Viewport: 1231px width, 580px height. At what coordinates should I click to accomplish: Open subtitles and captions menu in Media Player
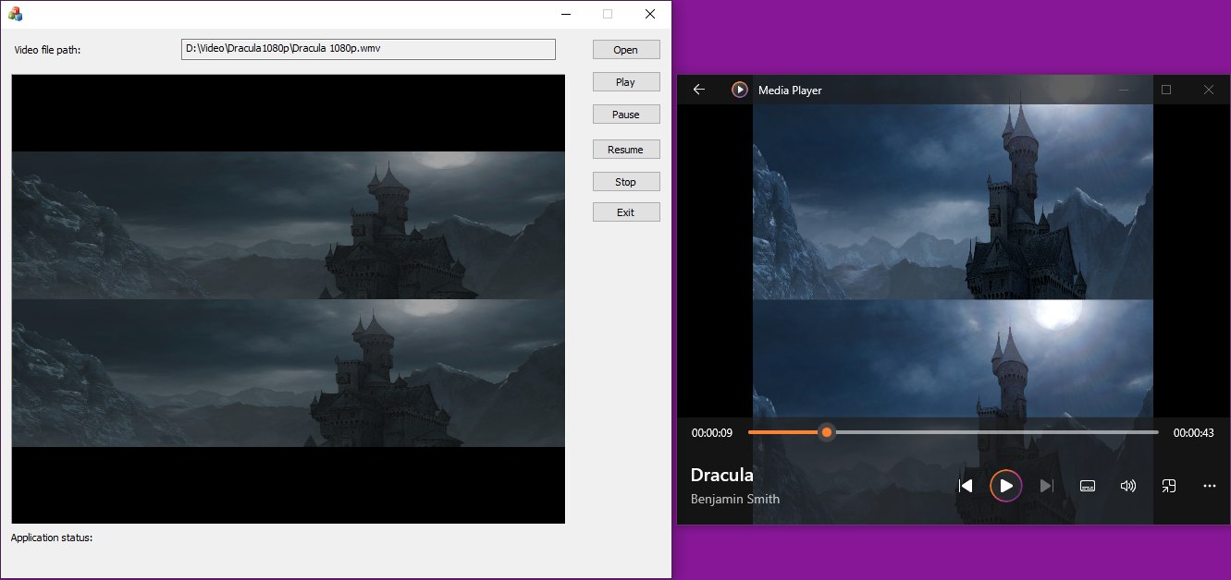[1088, 486]
